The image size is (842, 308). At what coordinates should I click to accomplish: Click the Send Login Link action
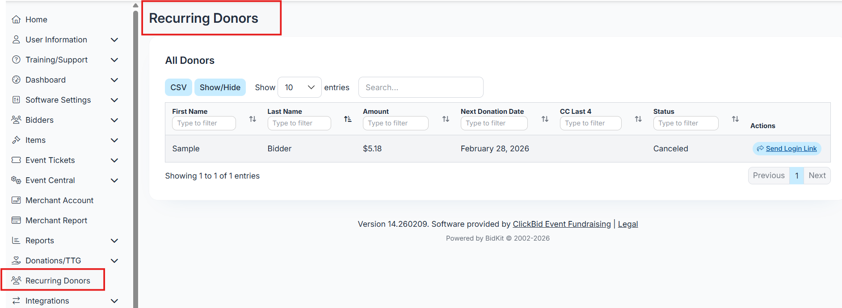pyautogui.click(x=787, y=149)
